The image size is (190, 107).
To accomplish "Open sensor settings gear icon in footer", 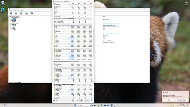I will pos(88,100).
